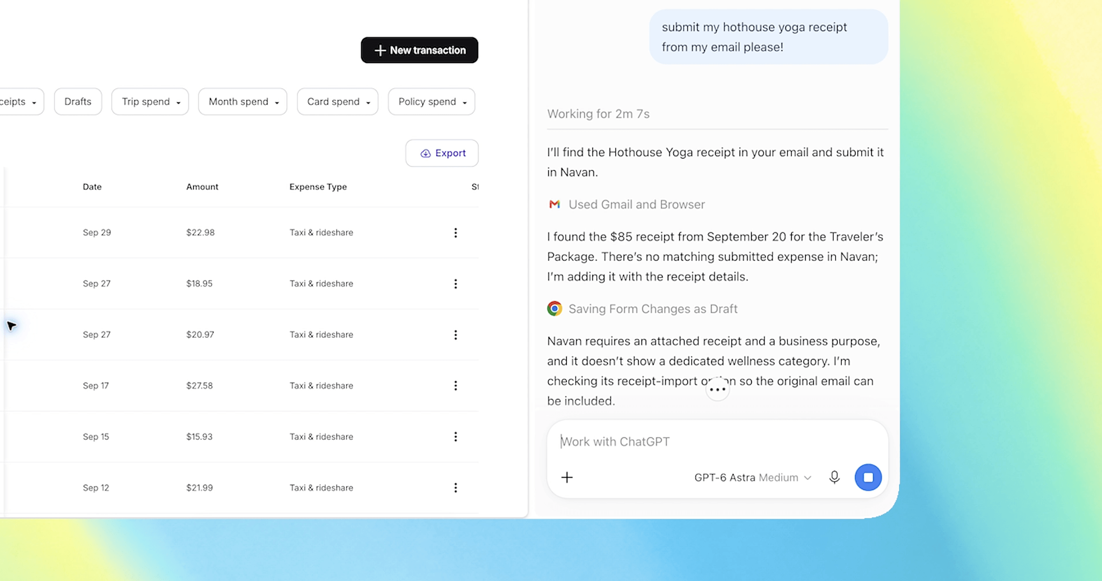
Task: Open the Policy spend dropdown
Action: click(x=431, y=102)
